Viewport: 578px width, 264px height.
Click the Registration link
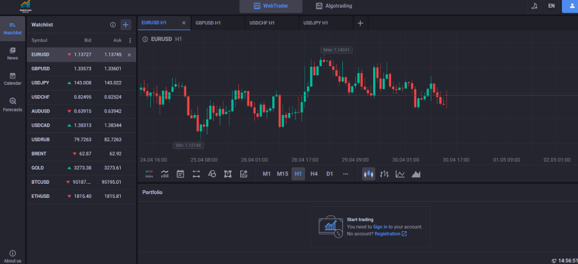(x=390, y=234)
